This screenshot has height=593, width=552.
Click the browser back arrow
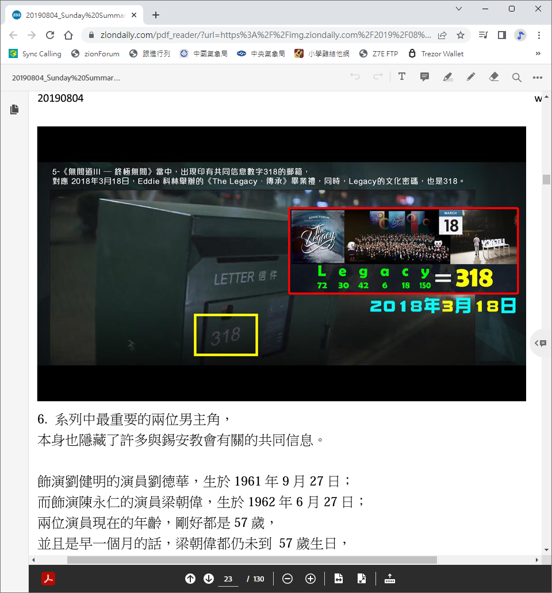(x=13, y=35)
